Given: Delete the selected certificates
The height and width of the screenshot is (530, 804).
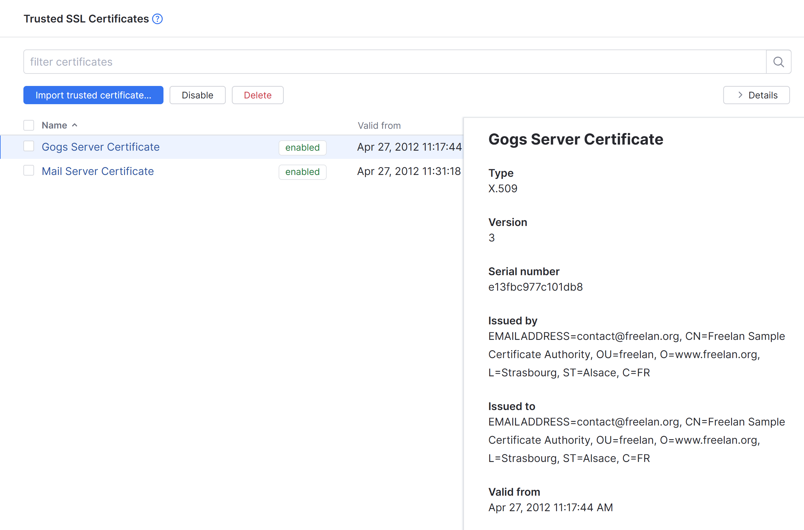Looking at the screenshot, I should 257,95.
